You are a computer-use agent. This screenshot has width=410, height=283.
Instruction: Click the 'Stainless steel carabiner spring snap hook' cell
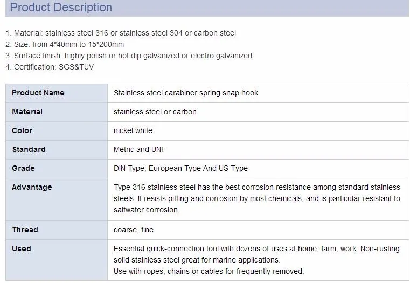click(186, 93)
